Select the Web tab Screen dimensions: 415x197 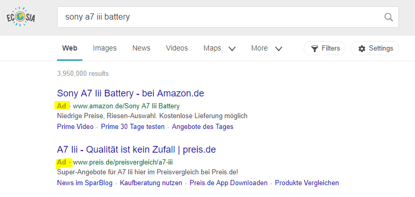pos(69,48)
